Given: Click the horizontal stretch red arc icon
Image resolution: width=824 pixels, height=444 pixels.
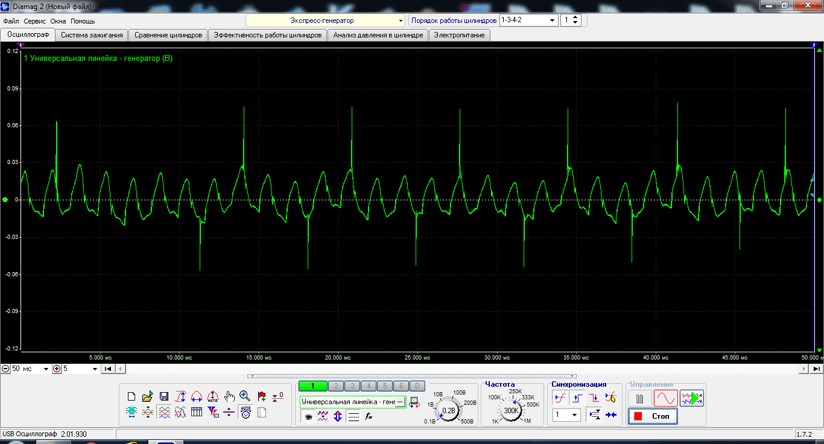Looking at the screenshot, I should click(x=196, y=396).
